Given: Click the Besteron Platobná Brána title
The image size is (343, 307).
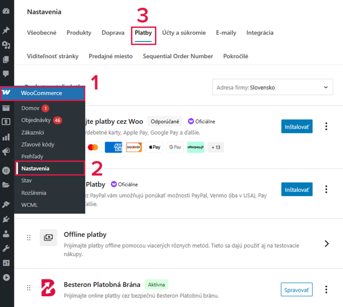Looking at the screenshot, I should 102,284.
